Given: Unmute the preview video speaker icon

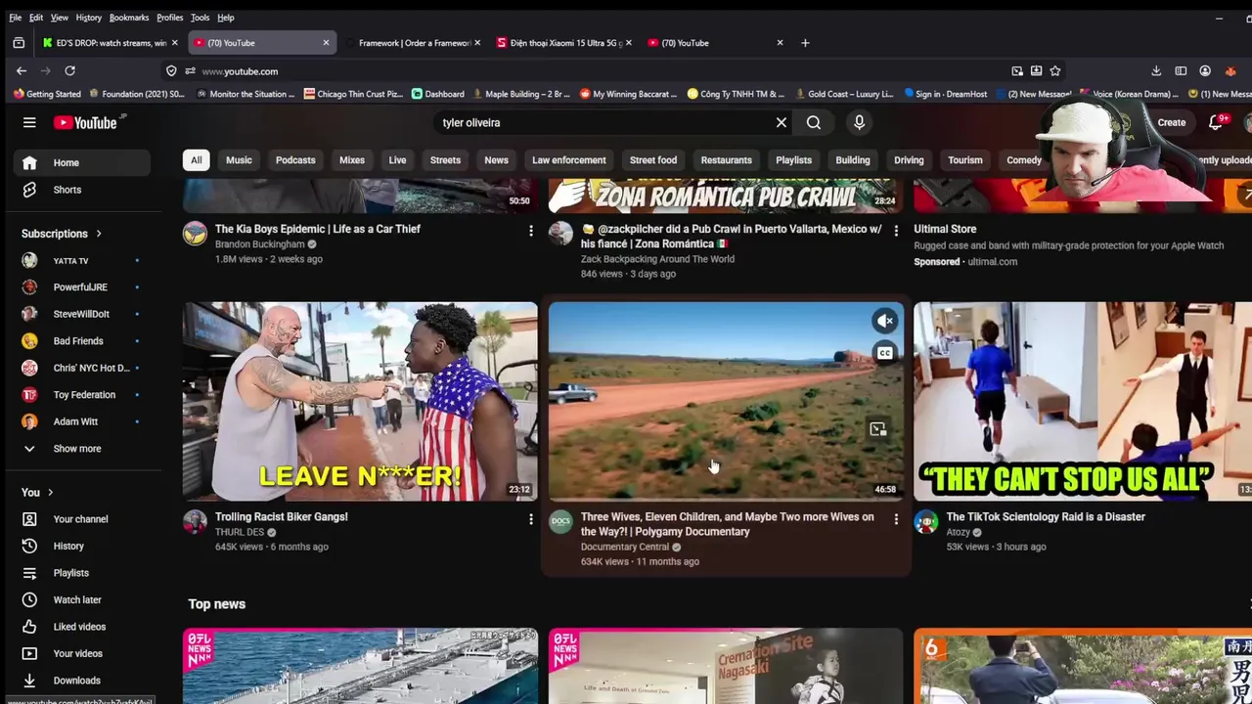Looking at the screenshot, I should (885, 321).
